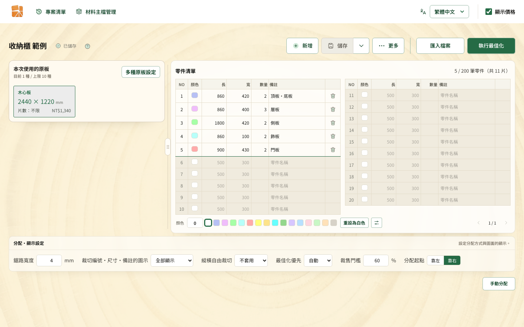Screen dimensions: 524x327
Task: Click the 鋸路寬度 input field
Action: coord(49,261)
